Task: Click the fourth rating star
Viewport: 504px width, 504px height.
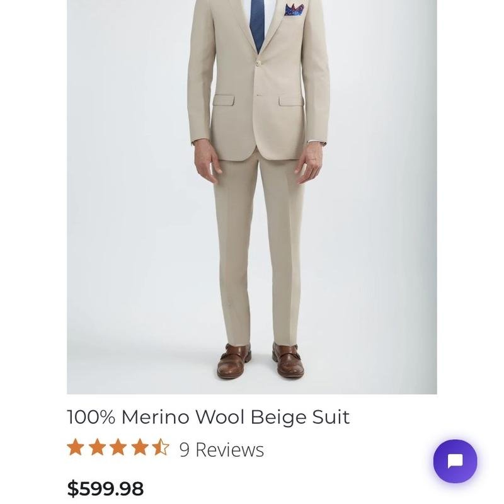Action: click(140, 447)
